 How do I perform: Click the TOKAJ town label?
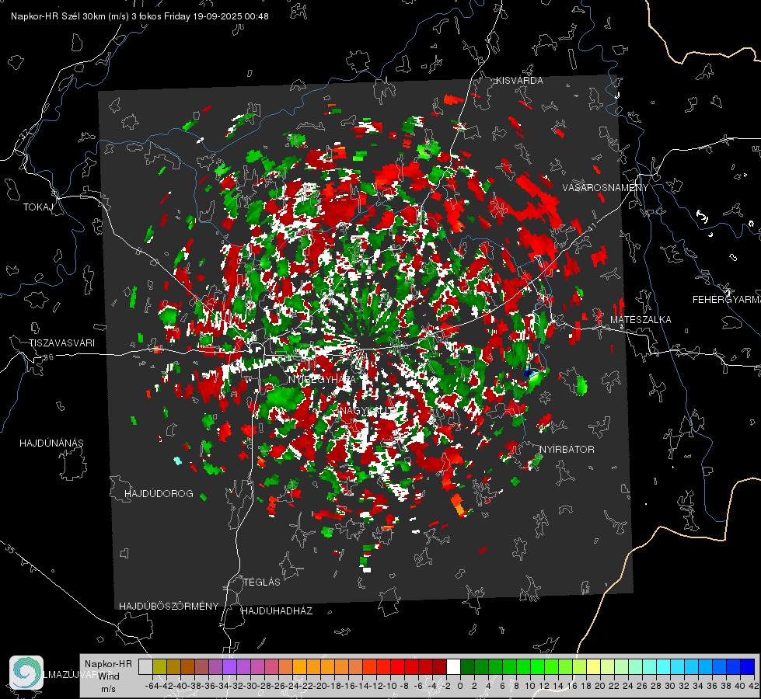tap(38, 207)
